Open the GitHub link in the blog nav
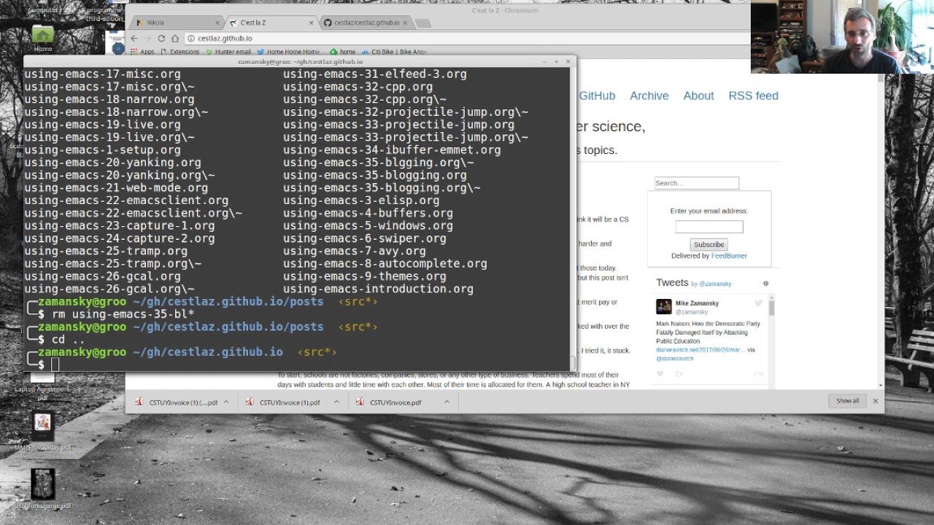 pos(597,96)
